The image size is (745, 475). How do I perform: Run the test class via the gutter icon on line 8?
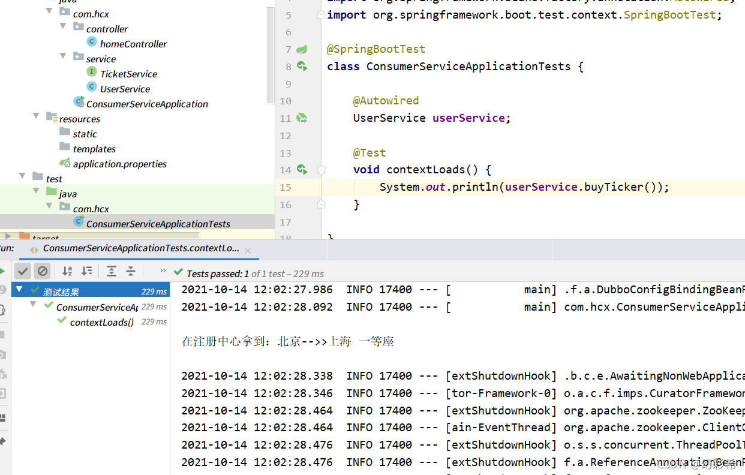click(x=302, y=67)
